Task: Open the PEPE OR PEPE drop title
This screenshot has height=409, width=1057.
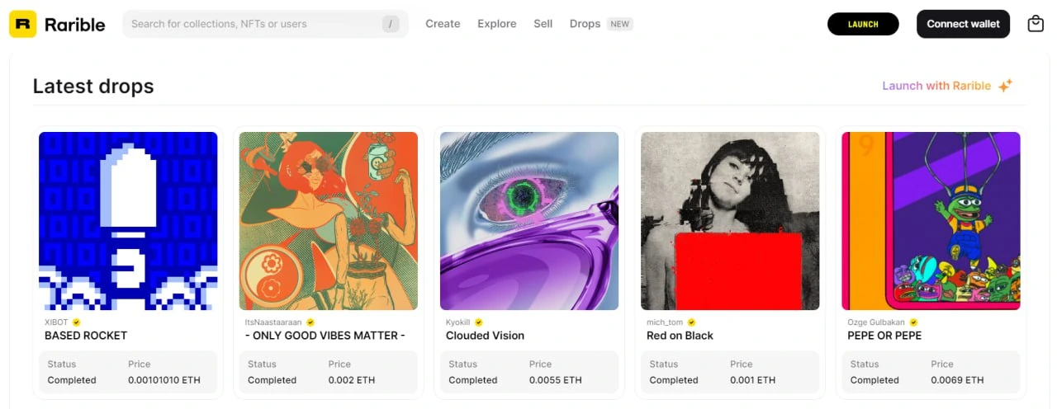Action: coord(884,336)
